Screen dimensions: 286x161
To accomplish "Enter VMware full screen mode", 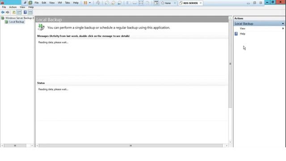I will pyautogui.click(x=141, y=3).
